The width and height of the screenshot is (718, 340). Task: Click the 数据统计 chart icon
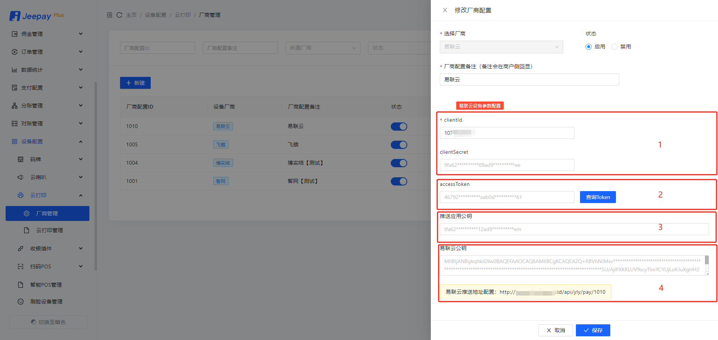click(x=15, y=70)
